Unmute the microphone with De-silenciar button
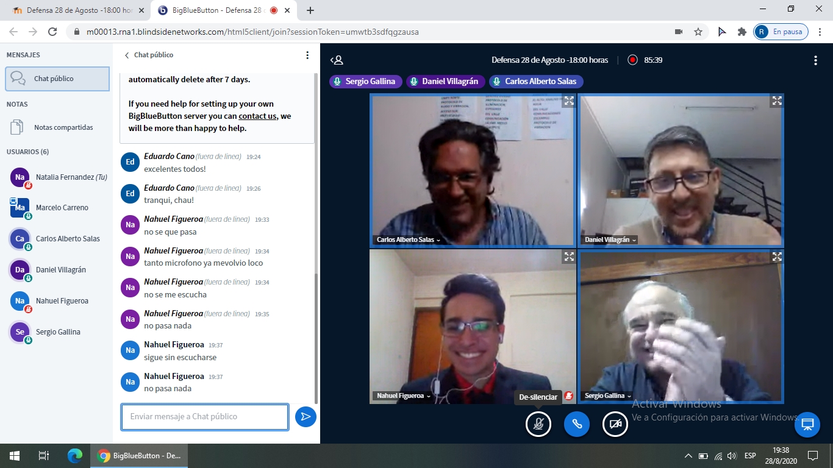Image resolution: width=833 pixels, height=468 pixels. pos(538,424)
